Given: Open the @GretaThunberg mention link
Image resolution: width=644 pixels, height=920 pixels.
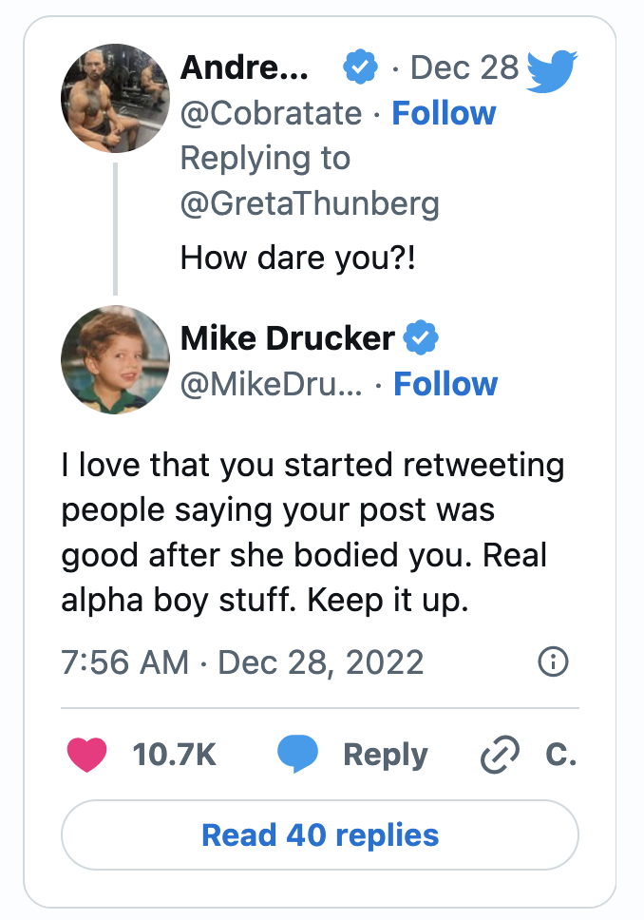Looking at the screenshot, I should pos(310,203).
